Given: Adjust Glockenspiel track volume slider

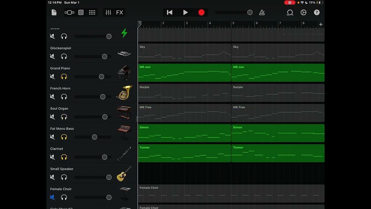Looking at the screenshot, I should tap(93, 57).
